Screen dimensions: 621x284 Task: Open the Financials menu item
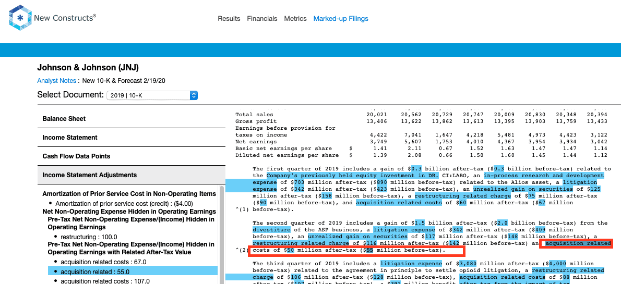click(x=262, y=19)
